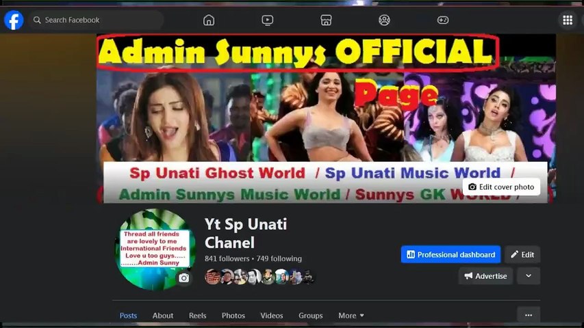The width and height of the screenshot is (584, 328).
Task: Click the Edit profile button
Action: pyautogui.click(x=522, y=254)
